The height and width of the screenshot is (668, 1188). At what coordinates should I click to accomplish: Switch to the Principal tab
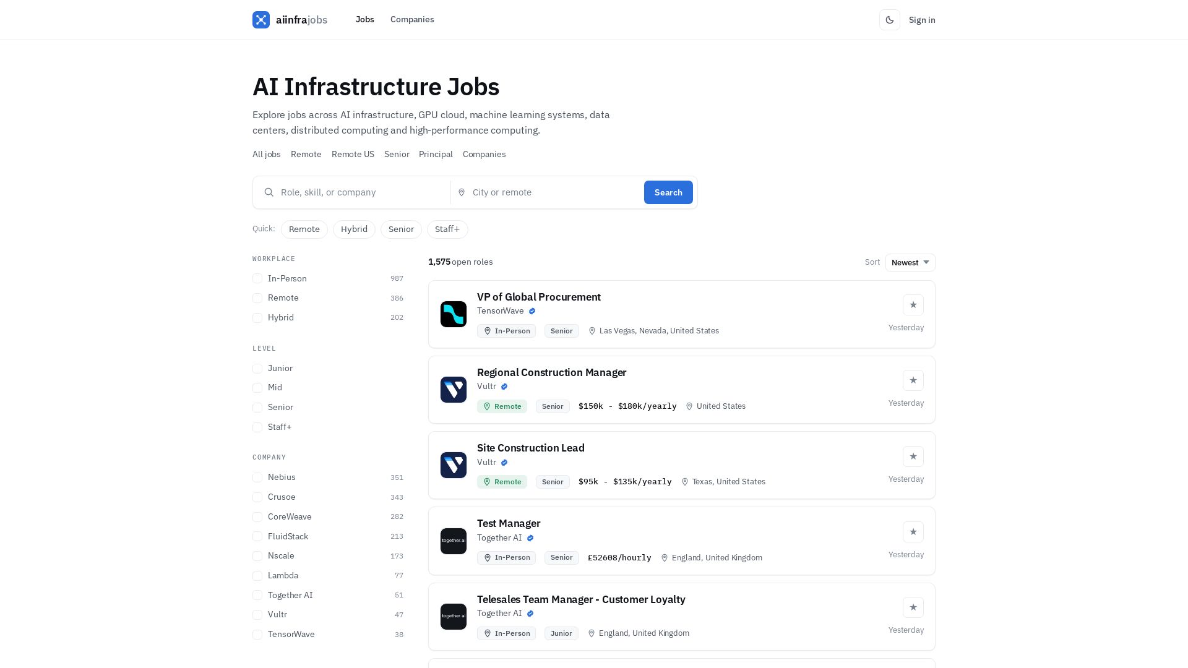[436, 155]
